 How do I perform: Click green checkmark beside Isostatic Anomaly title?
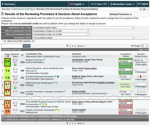[64, 91]
